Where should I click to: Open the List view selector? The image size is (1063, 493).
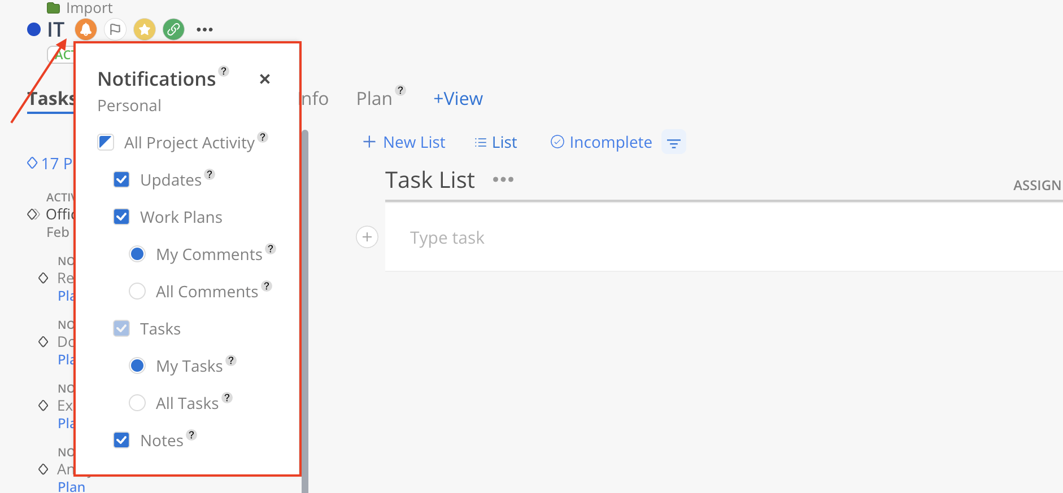pos(496,143)
